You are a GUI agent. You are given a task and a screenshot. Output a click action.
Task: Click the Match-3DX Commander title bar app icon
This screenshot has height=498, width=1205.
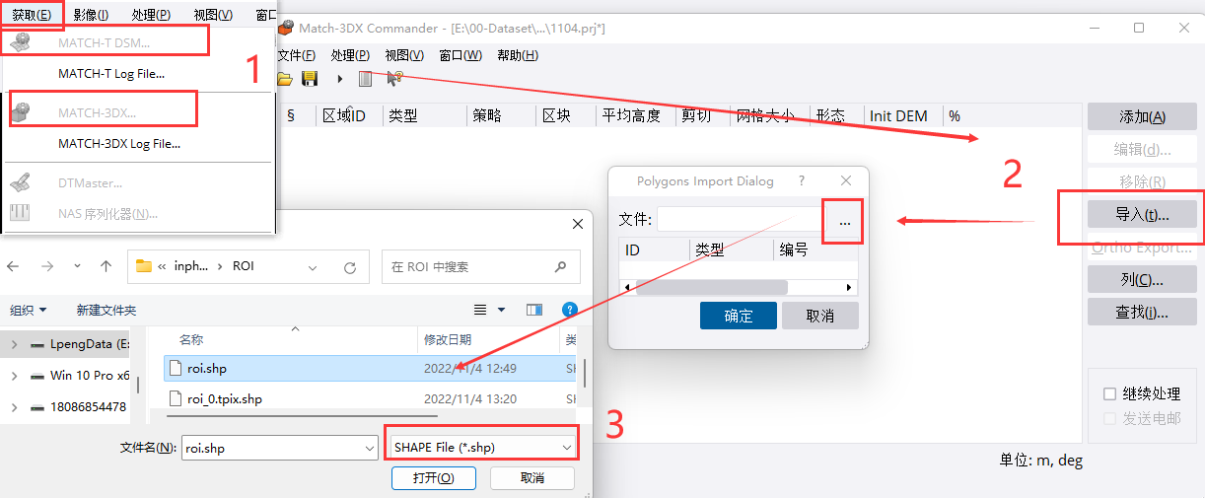click(286, 29)
